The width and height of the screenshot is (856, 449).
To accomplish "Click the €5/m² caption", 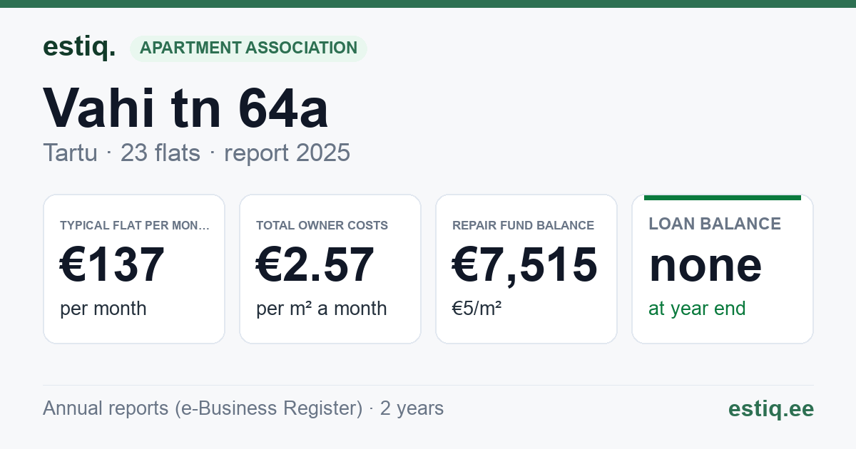I will (477, 309).
